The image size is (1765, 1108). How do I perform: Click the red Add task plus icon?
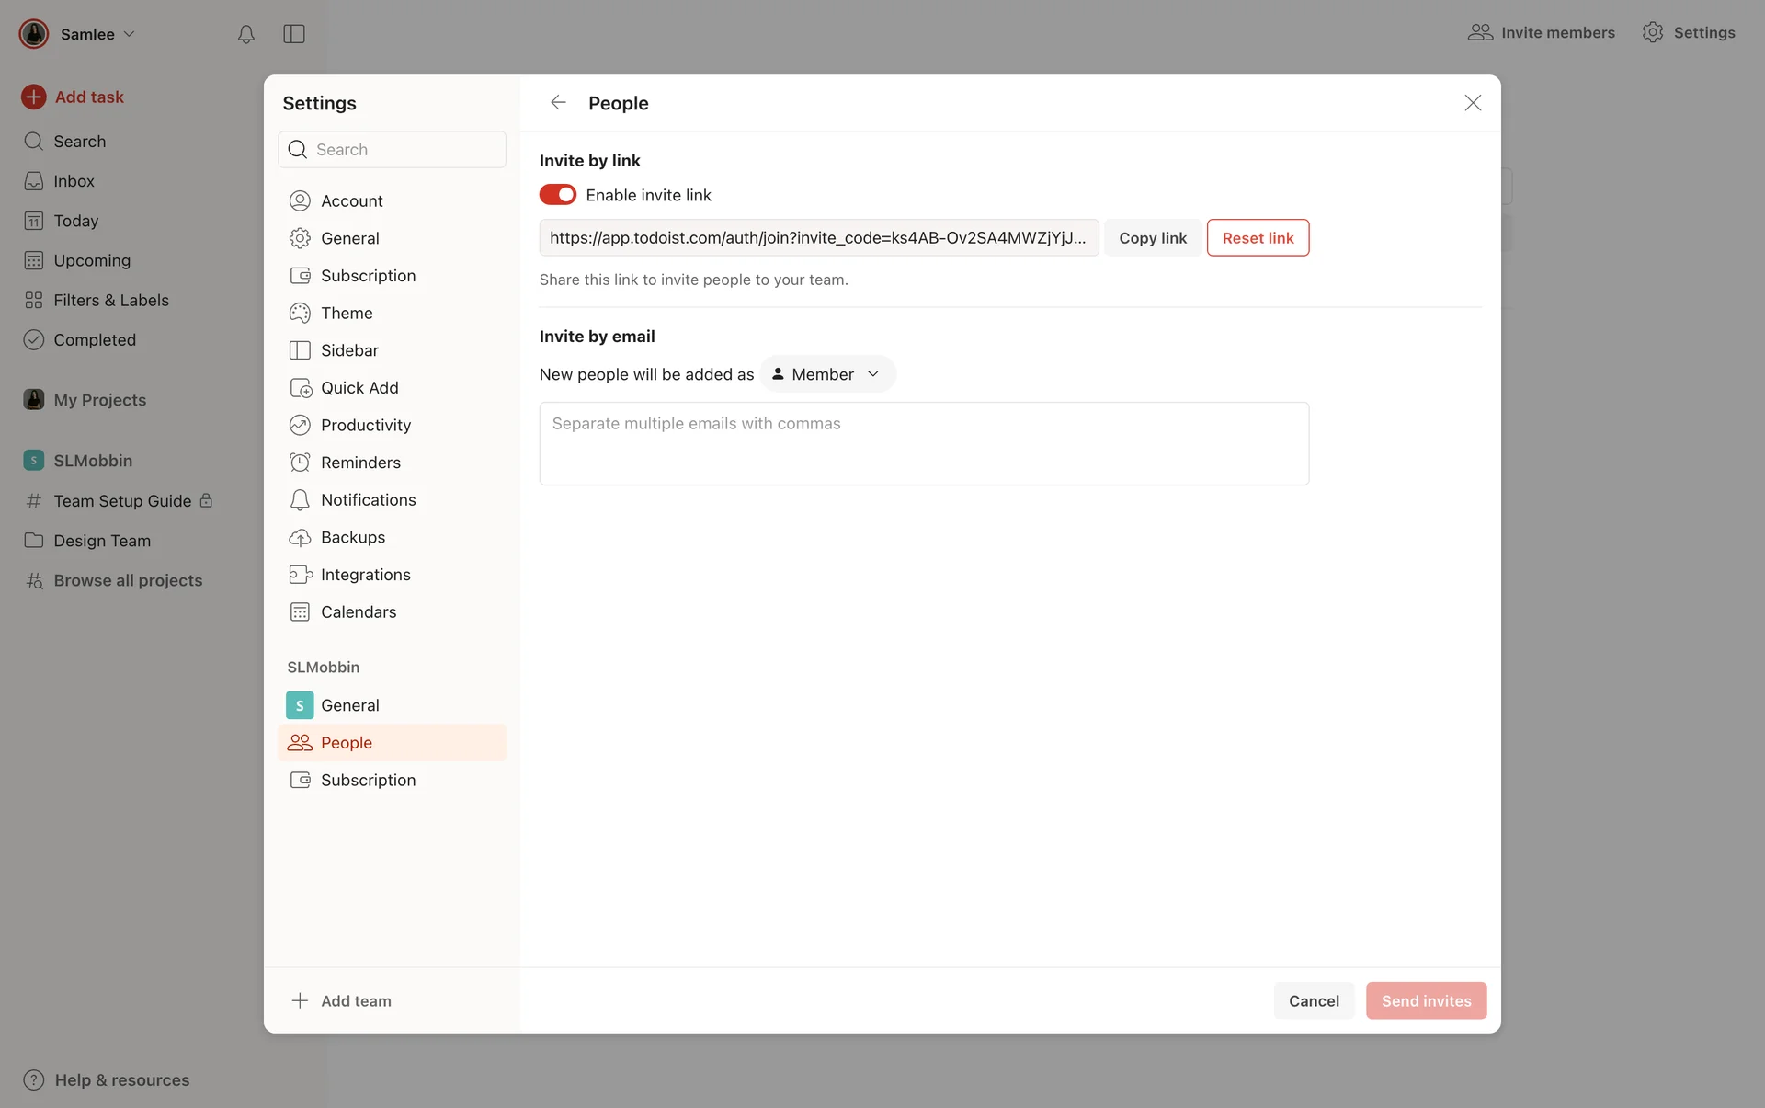(34, 97)
